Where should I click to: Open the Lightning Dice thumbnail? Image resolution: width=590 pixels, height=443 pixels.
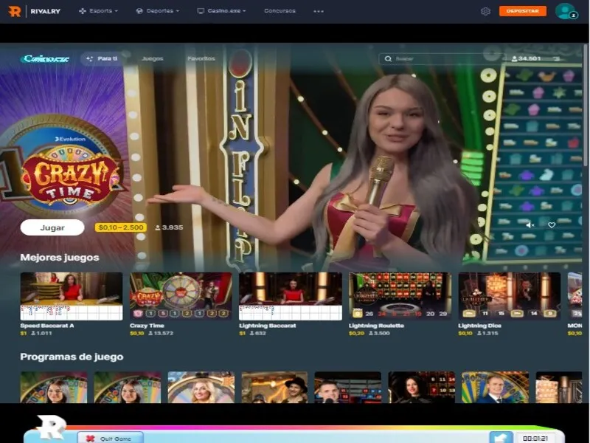(x=510, y=296)
